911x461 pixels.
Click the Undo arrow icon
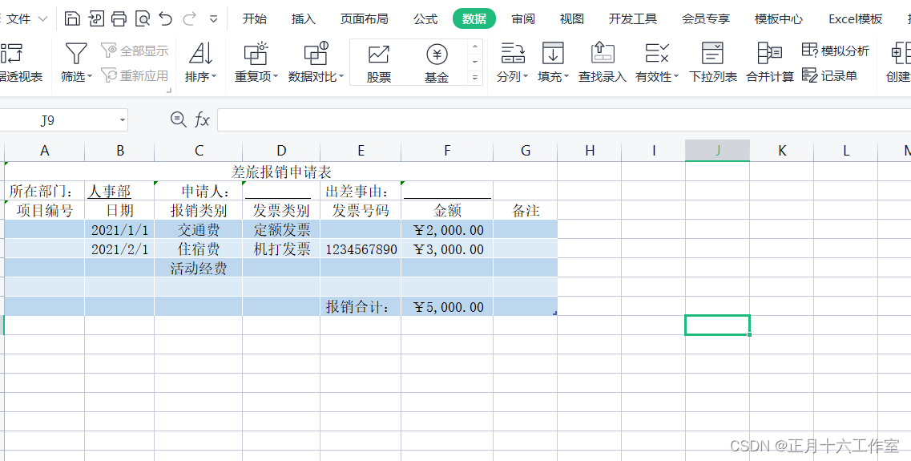pyautogui.click(x=166, y=18)
